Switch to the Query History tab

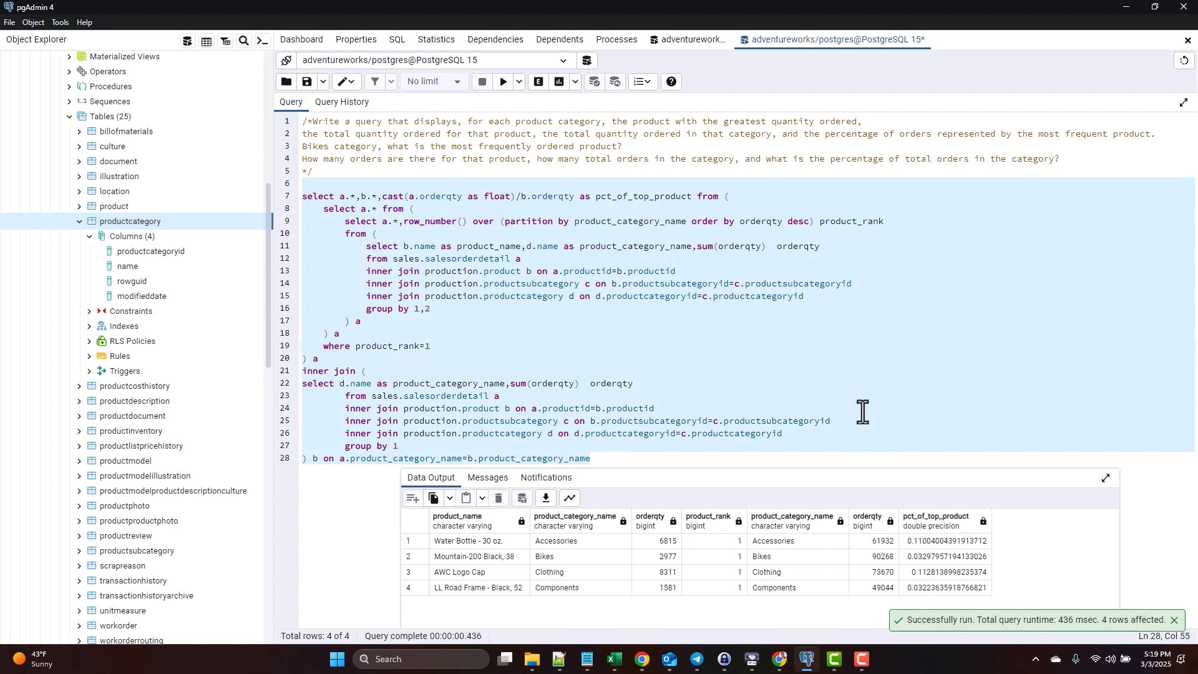coord(341,102)
